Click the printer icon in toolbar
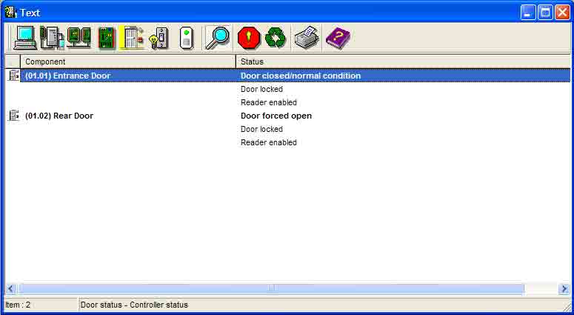The image size is (574, 315). pos(307,38)
